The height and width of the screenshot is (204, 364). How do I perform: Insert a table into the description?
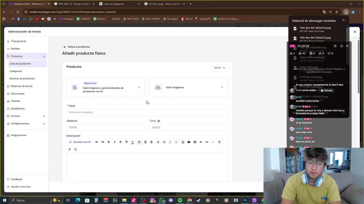click(x=195, y=142)
